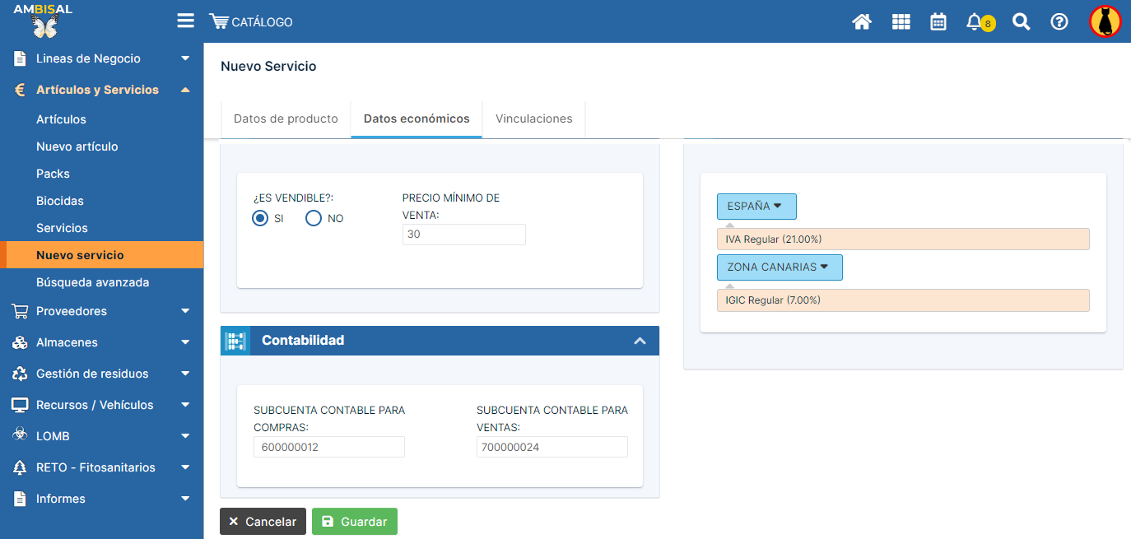Click the user avatar picture
The width and height of the screenshot is (1131, 539).
tap(1105, 21)
